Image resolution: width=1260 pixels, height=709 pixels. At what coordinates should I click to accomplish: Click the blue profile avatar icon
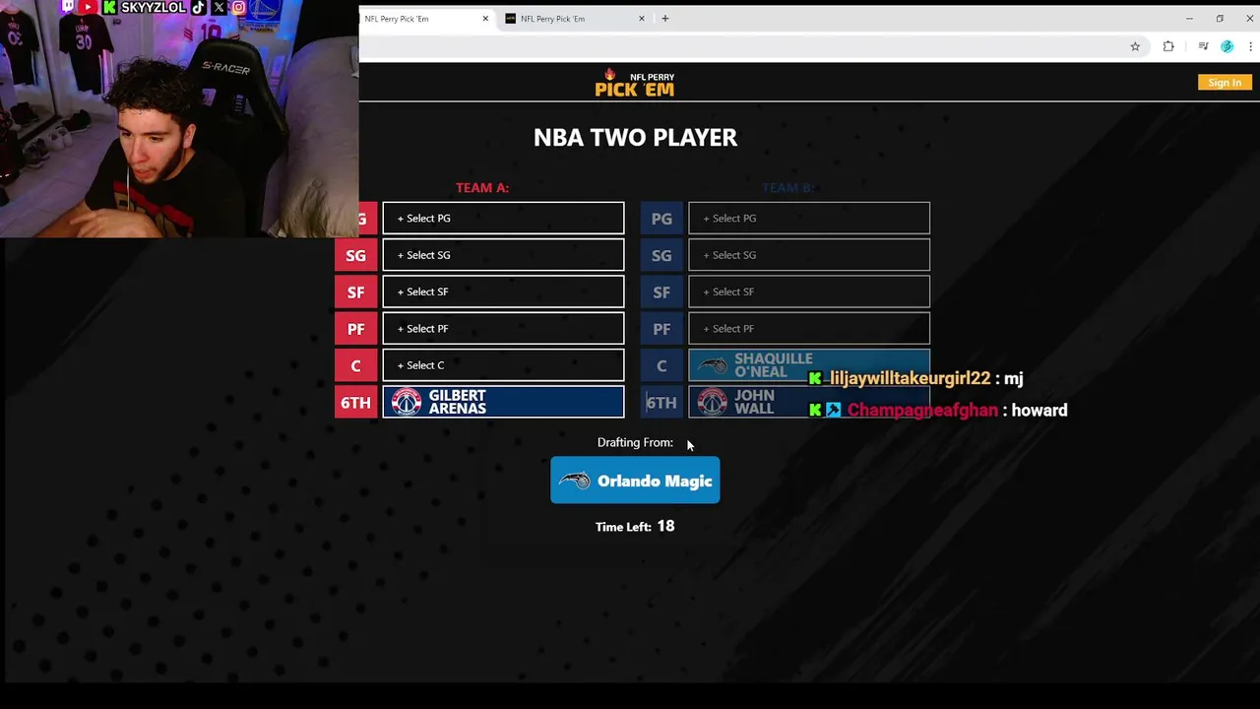click(1227, 46)
